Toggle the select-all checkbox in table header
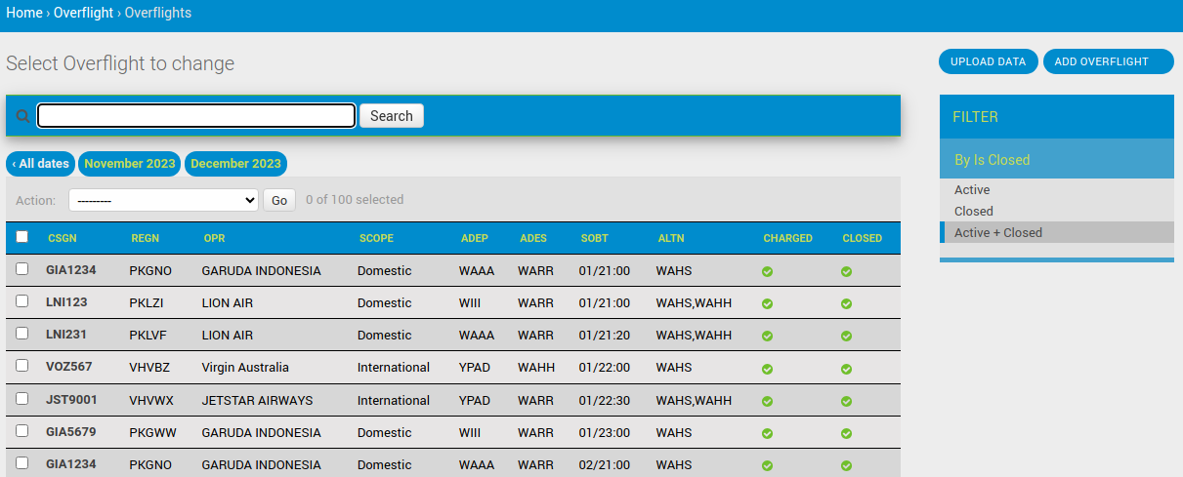 [x=22, y=237]
